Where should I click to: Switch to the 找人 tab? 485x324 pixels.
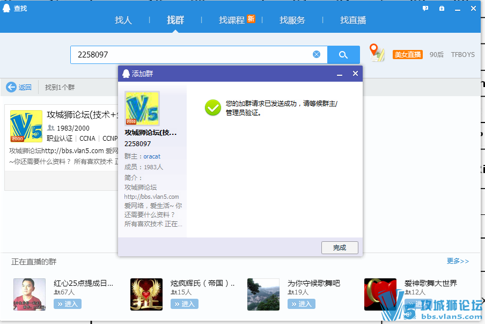(123, 20)
